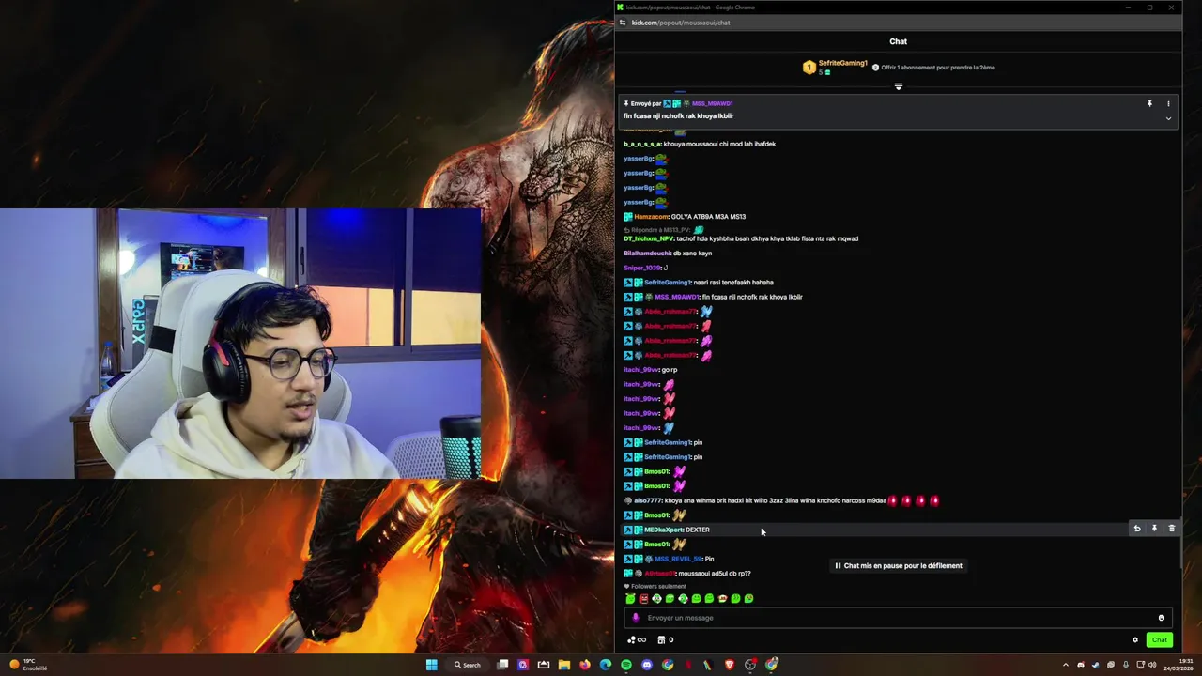This screenshot has height=676, width=1202.
Task: Expand the gift leaderboard handle under SefriteGaming1
Action: click(x=898, y=86)
